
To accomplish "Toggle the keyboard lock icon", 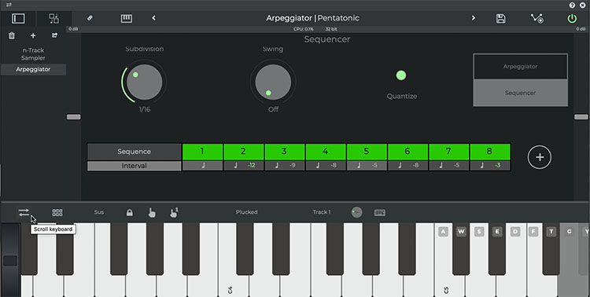I will 130,213.
